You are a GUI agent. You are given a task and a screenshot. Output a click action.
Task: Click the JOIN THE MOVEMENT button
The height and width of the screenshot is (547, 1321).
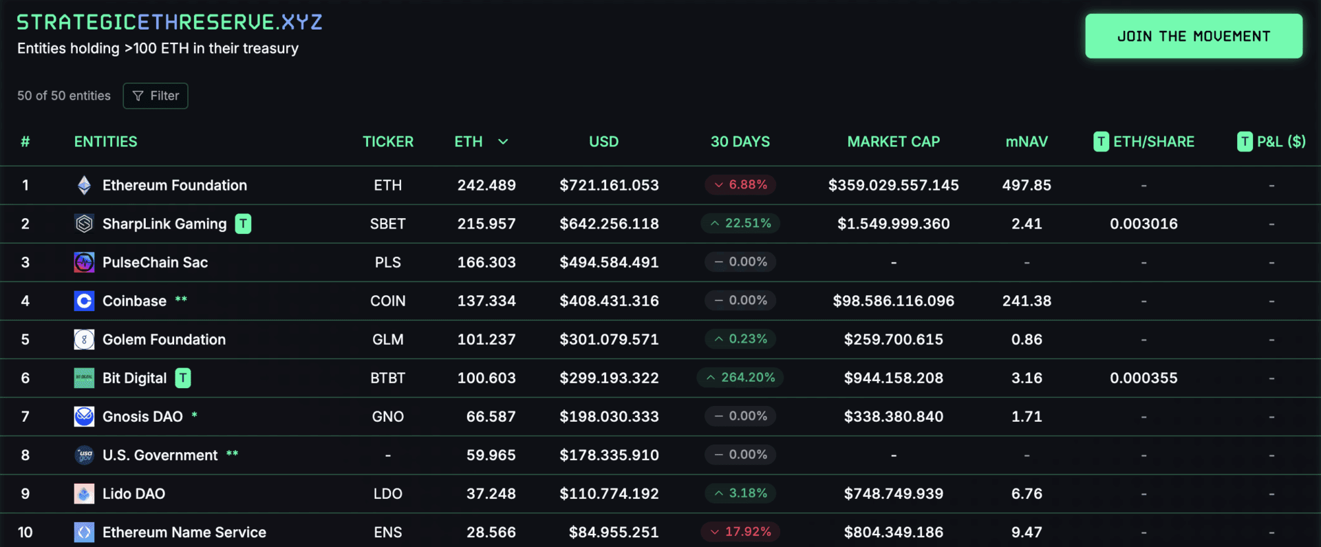1194,36
